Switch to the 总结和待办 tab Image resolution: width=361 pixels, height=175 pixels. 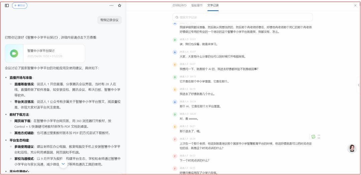[179, 5]
